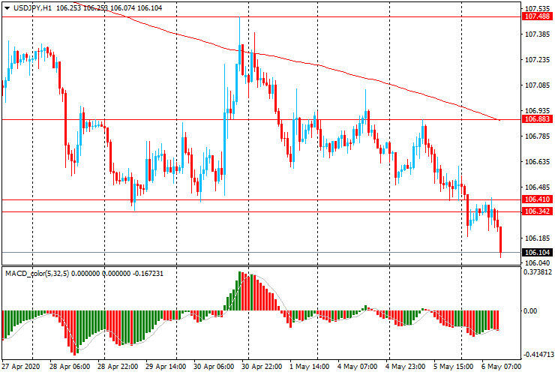Viewport: 555px width, 375px height.
Task: Click the 28 Apr 06:00 time label
Action: pos(69,366)
